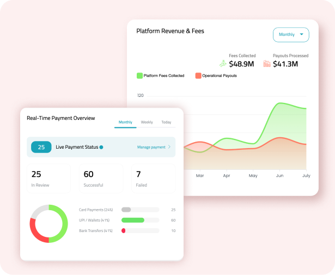Screen dimensions: 335x275
Task: Switch to the Weekly tab
Action: (x=147, y=123)
